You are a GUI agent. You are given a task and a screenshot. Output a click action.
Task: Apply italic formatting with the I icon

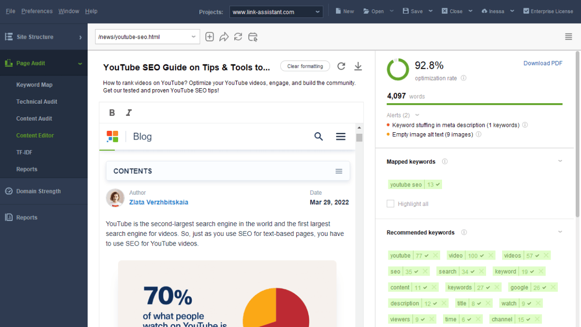click(129, 112)
